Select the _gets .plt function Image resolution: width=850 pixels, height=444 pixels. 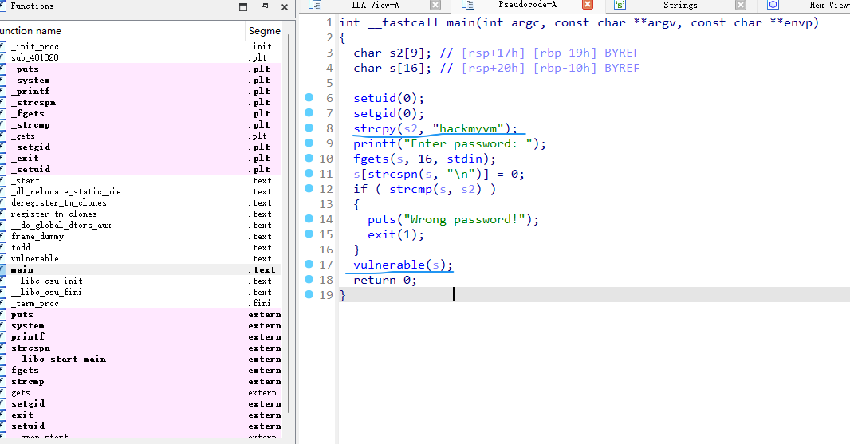[x=141, y=136]
